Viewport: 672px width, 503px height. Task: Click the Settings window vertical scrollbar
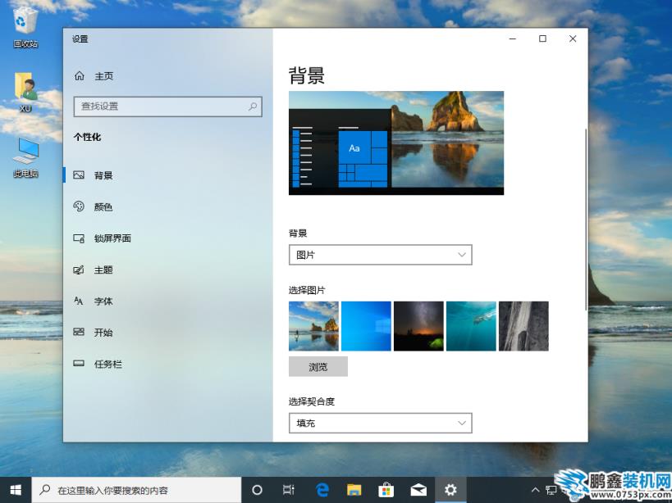pyautogui.click(x=585, y=219)
